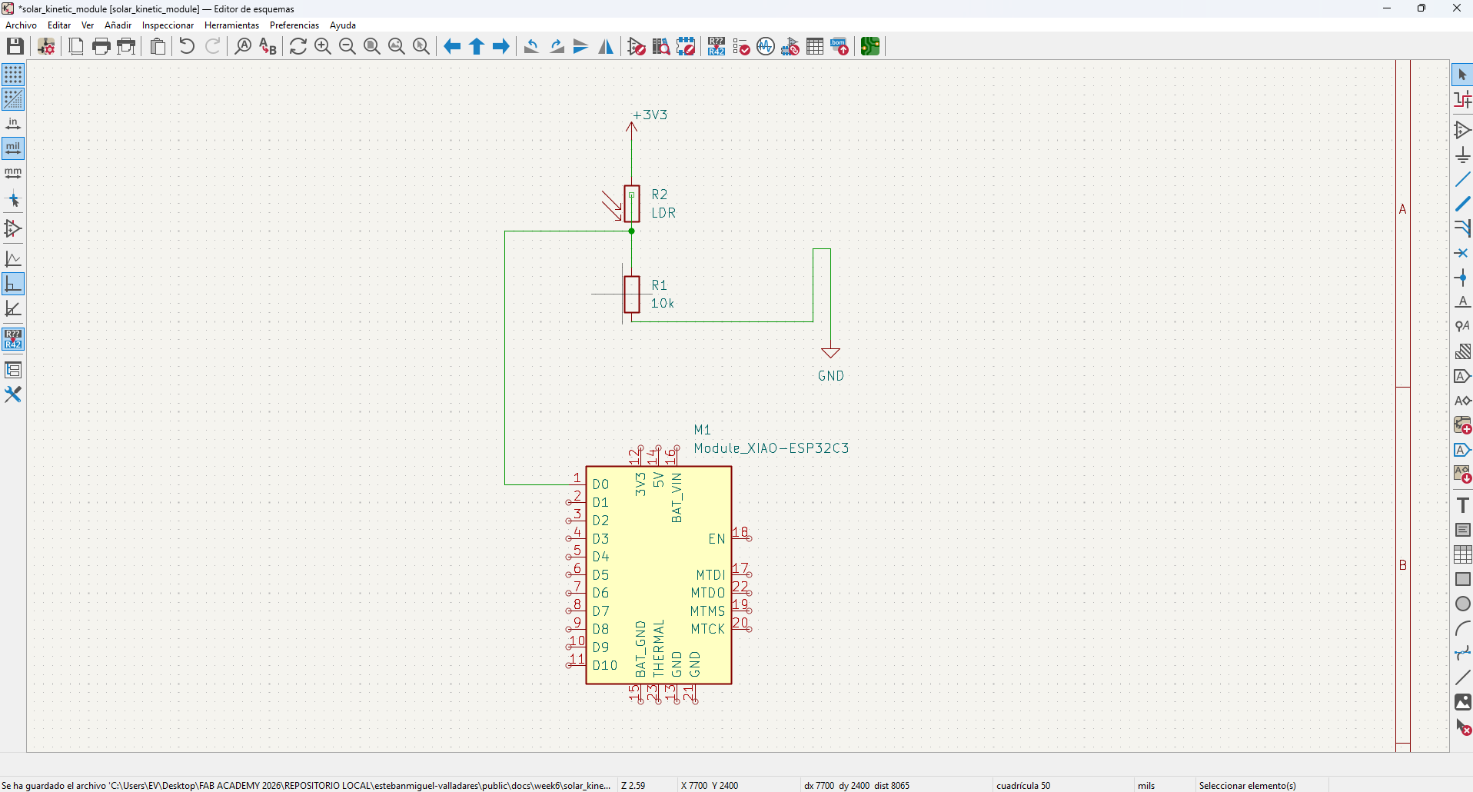Click the zoom in magnifier icon

(323, 46)
